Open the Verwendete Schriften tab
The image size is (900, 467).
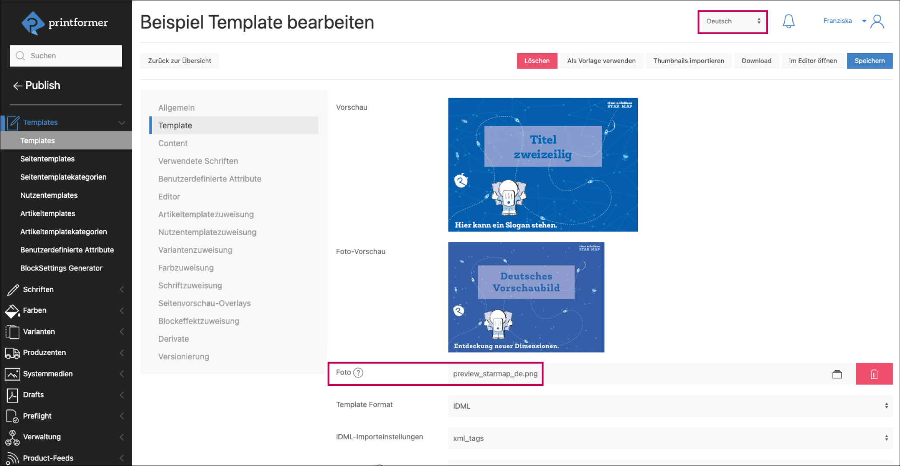[x=198, y=161]
